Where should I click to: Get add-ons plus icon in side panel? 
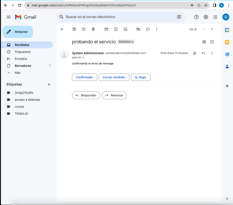coord(227,86)
